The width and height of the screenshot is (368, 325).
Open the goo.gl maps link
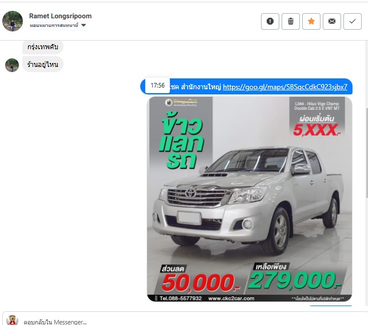[285, 87]
